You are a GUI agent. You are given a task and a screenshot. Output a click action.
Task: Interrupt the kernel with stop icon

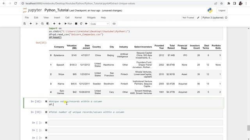coord(76,24)
